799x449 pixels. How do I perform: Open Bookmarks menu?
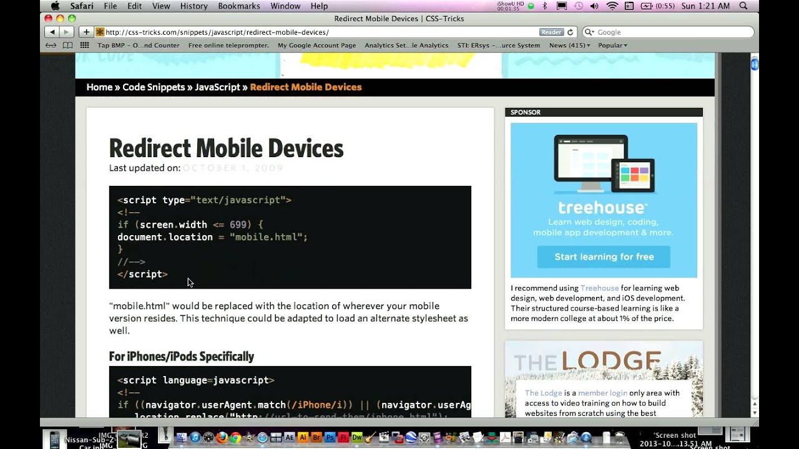(239, 6)
